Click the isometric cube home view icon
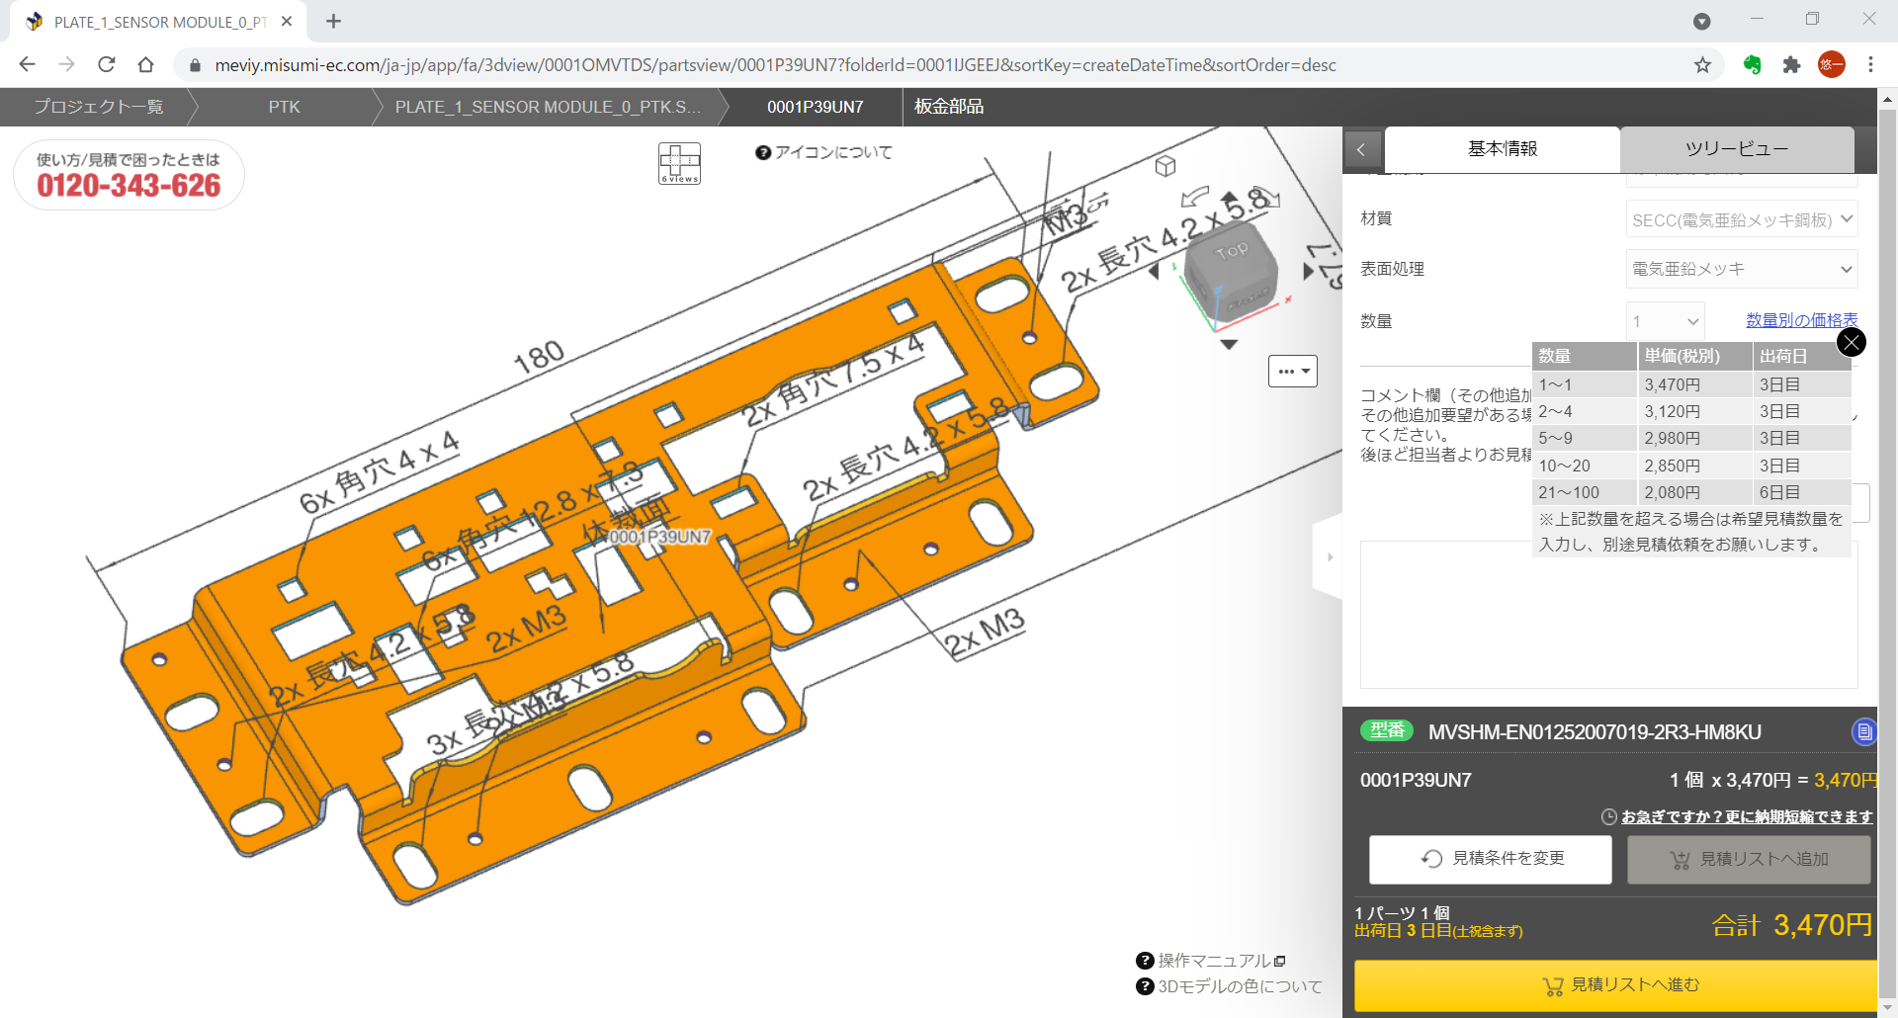 click(1165, 165)
